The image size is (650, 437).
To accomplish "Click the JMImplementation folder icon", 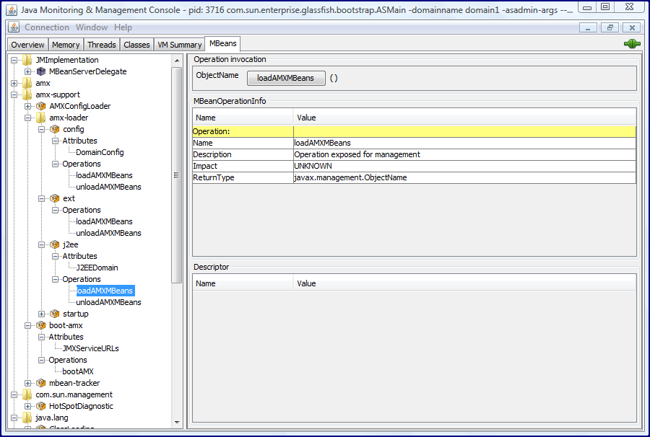I will (27, 60).
